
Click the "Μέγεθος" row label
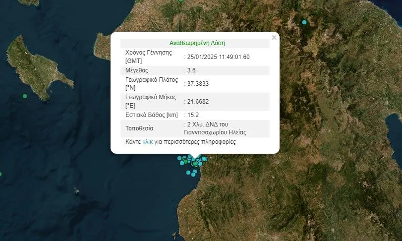136,70
